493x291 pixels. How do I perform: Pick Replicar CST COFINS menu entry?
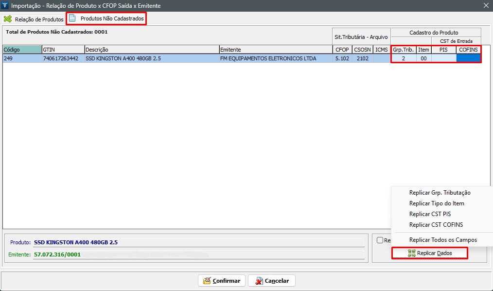[x=436, y=225]
